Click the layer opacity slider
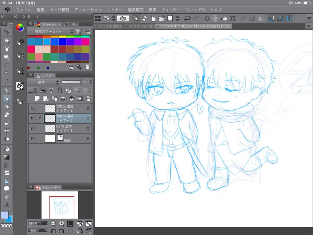The width and height of the screenshot is (313, 235). coord(71,82)
